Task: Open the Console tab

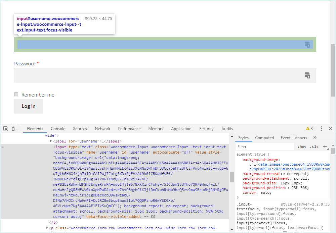Action: click(58, 129)
